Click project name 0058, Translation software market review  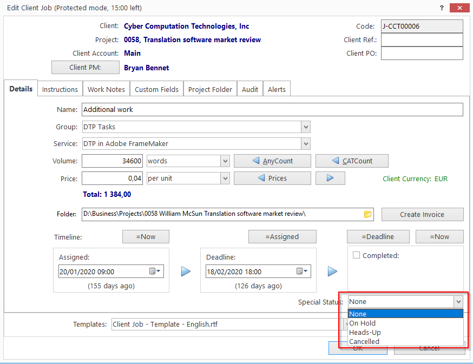pyautogui.click(x=192, y=40)
